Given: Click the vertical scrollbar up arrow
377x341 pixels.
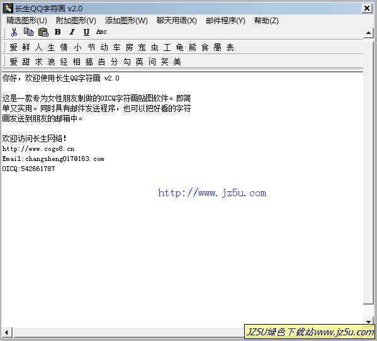Looking at the screenshot, I should point(368,33).
